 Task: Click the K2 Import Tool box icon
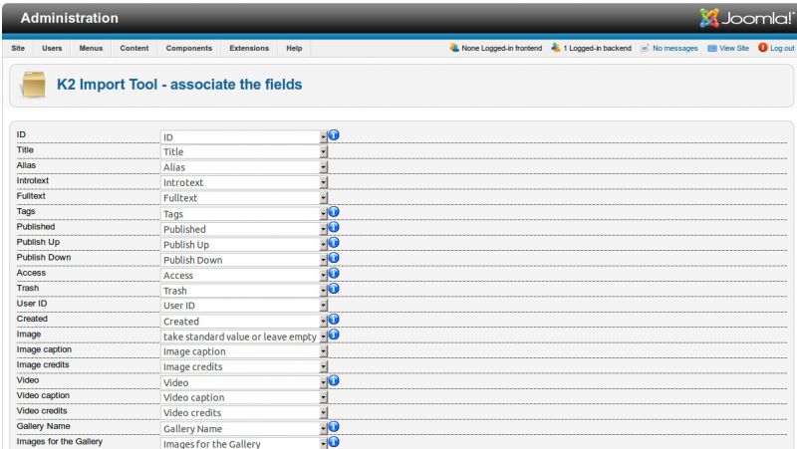[34, 85]
